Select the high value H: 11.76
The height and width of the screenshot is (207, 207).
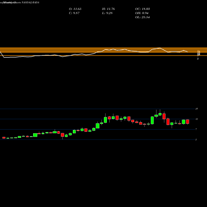click(x=108, y=9)
